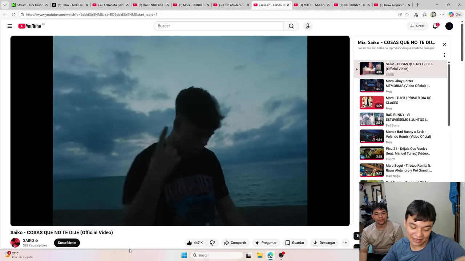The image size is (465, 261).
Task: Open YouTube notifications bell
Action: coord(435,26)
